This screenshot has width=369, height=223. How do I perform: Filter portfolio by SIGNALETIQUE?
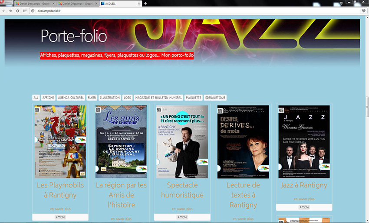(215, 98)
